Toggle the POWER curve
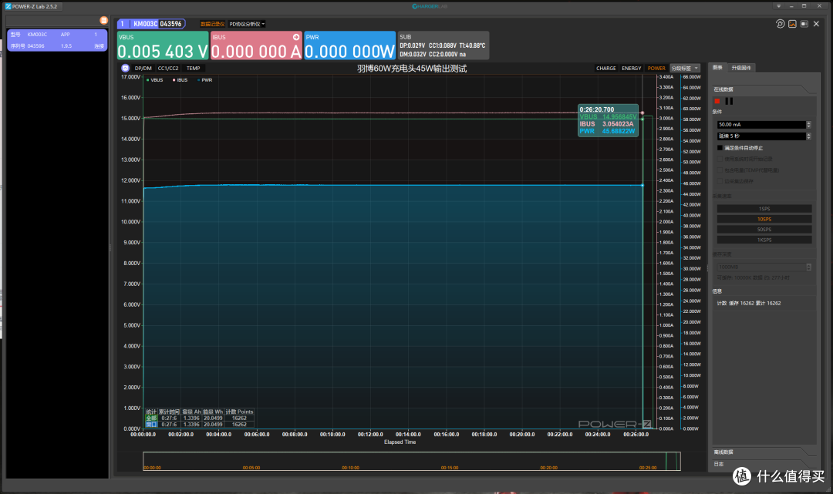This screenshot has height=494, width=833. click(x=656, y=69)
